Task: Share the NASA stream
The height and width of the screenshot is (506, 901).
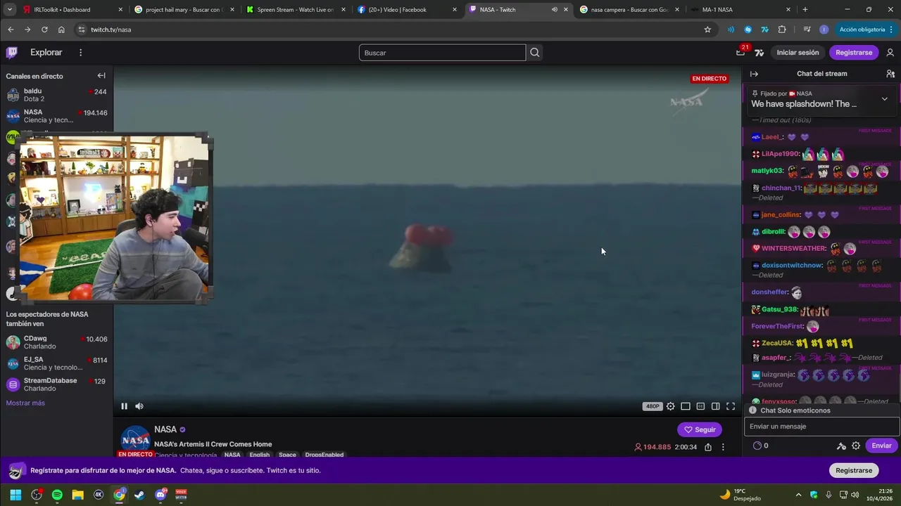Action: [708, 447]
